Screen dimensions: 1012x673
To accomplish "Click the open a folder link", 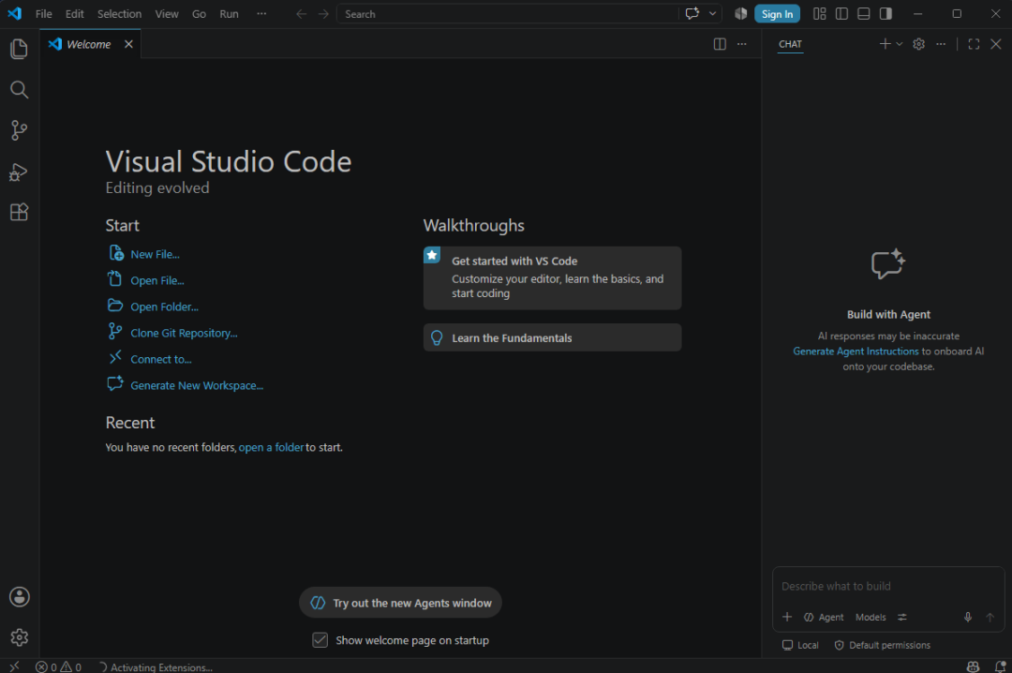I will coord(271,447).
